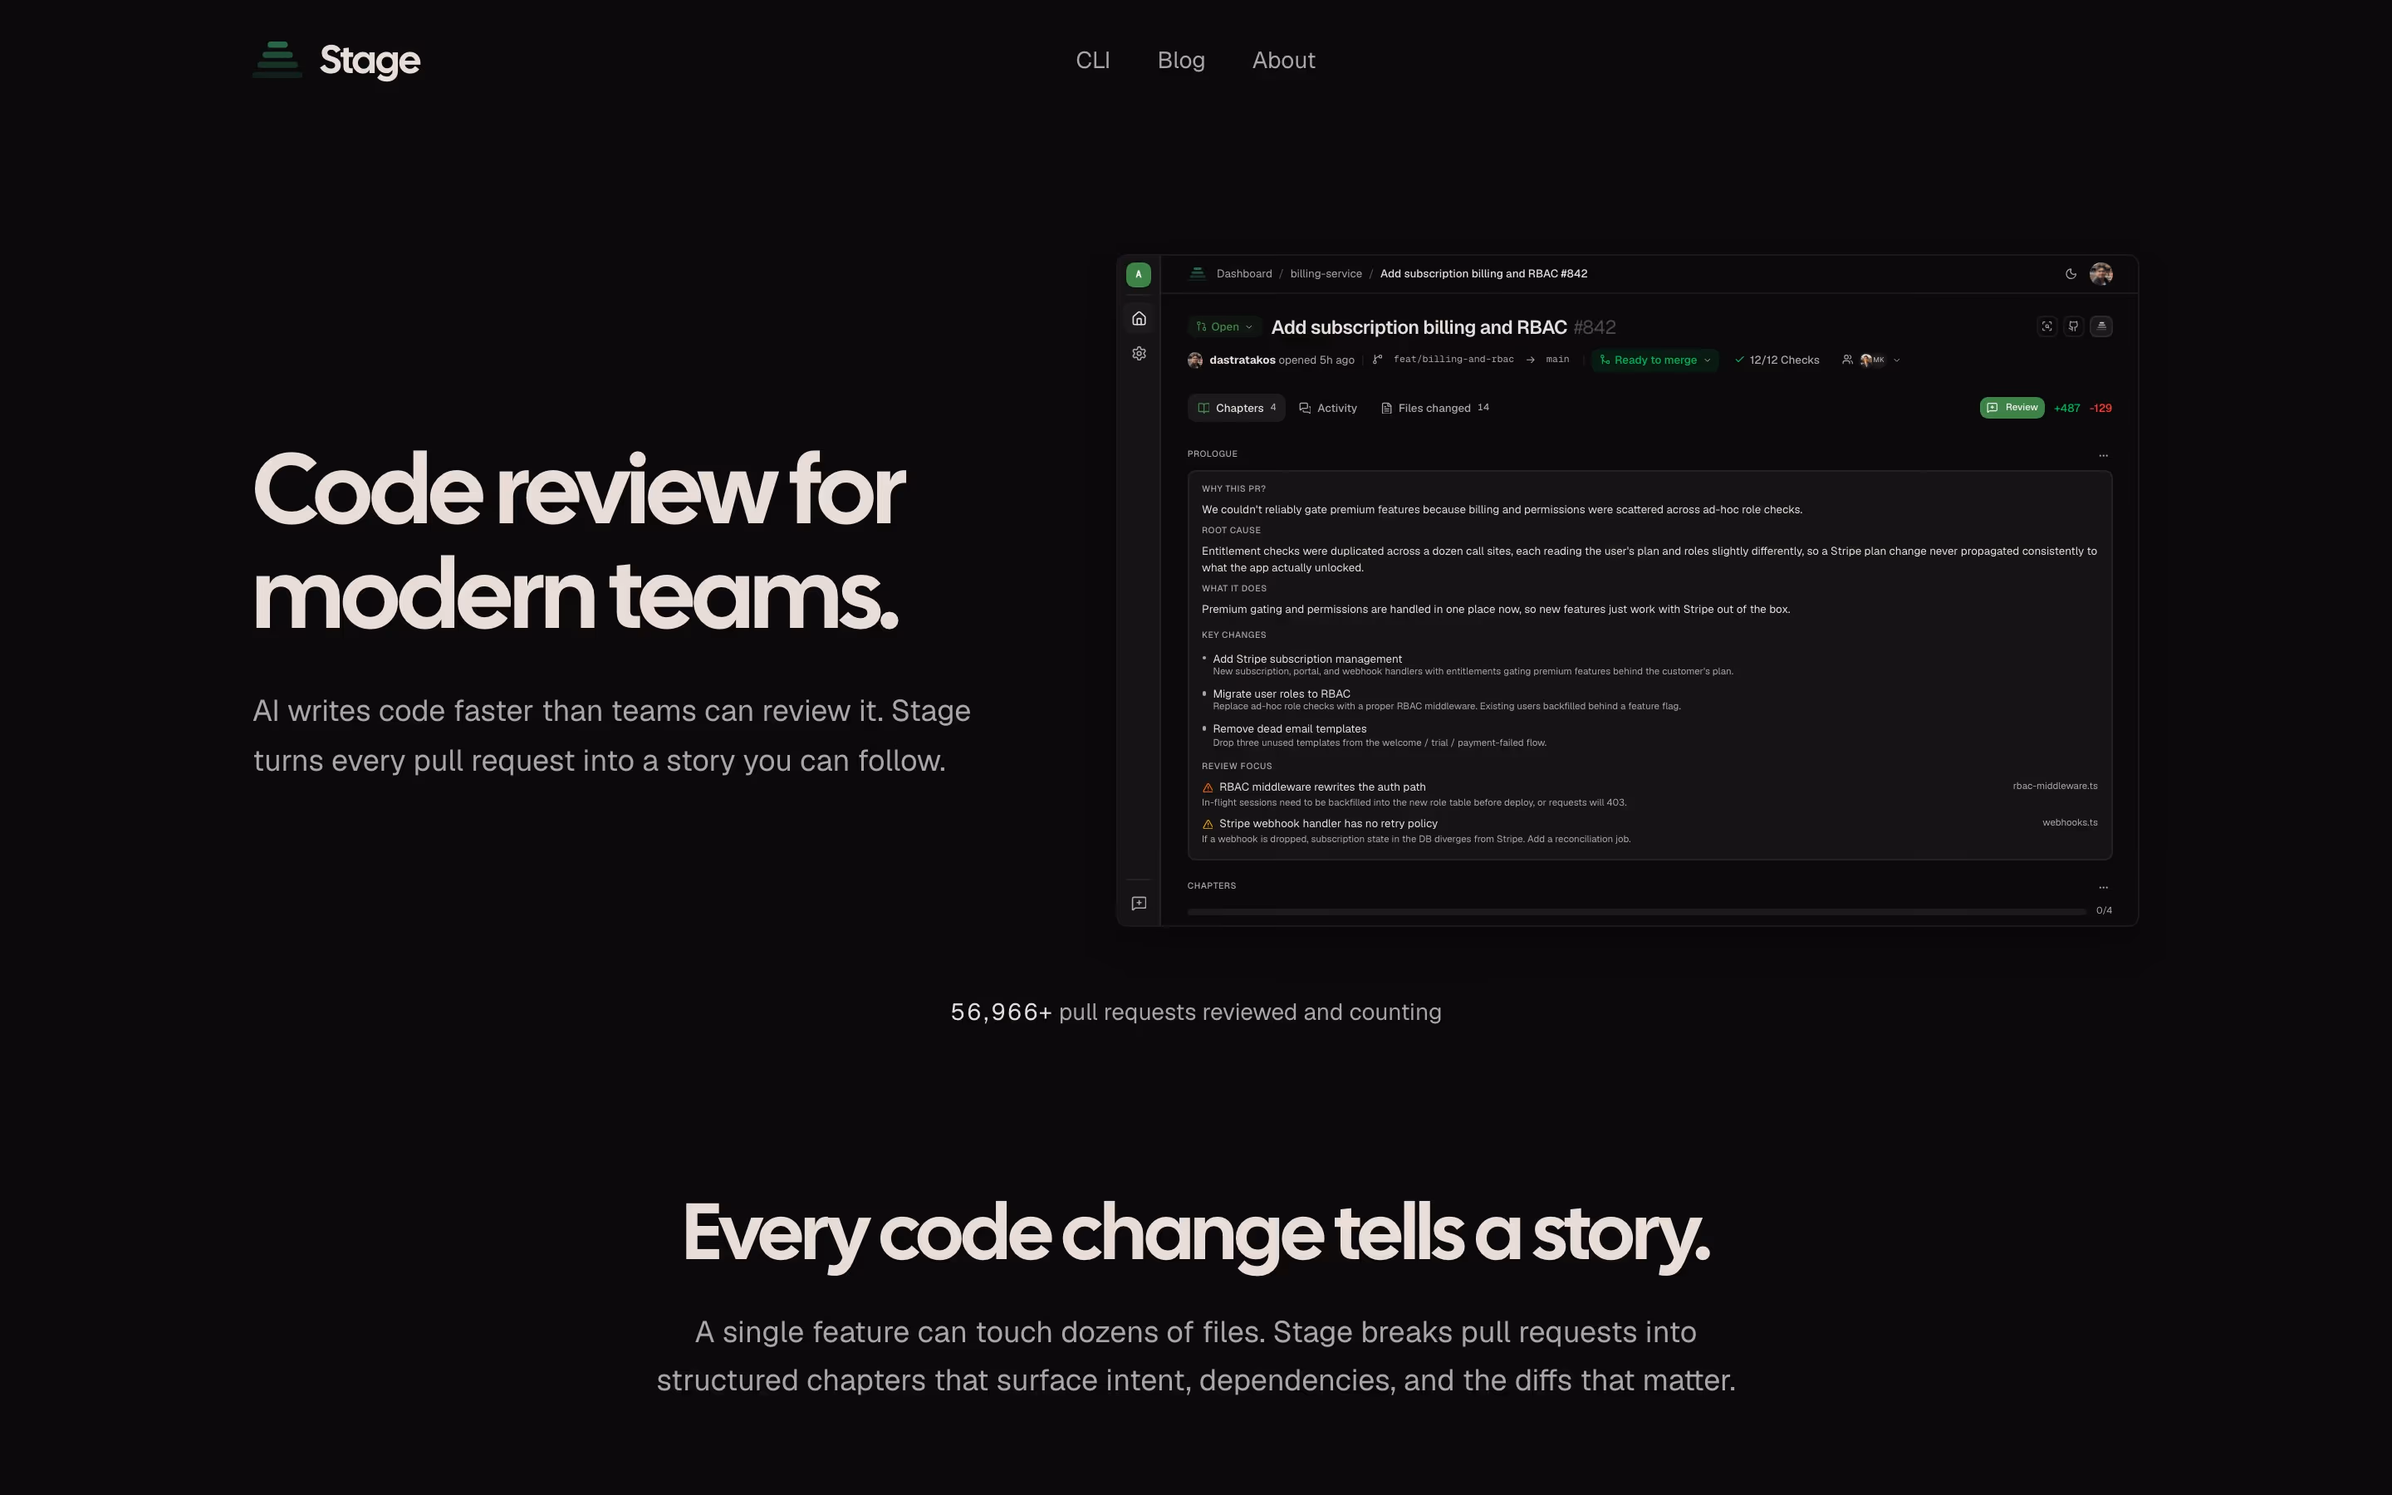2392x1495 pixels.
Task: Click the green Review button
Action: click(2012, 407)
